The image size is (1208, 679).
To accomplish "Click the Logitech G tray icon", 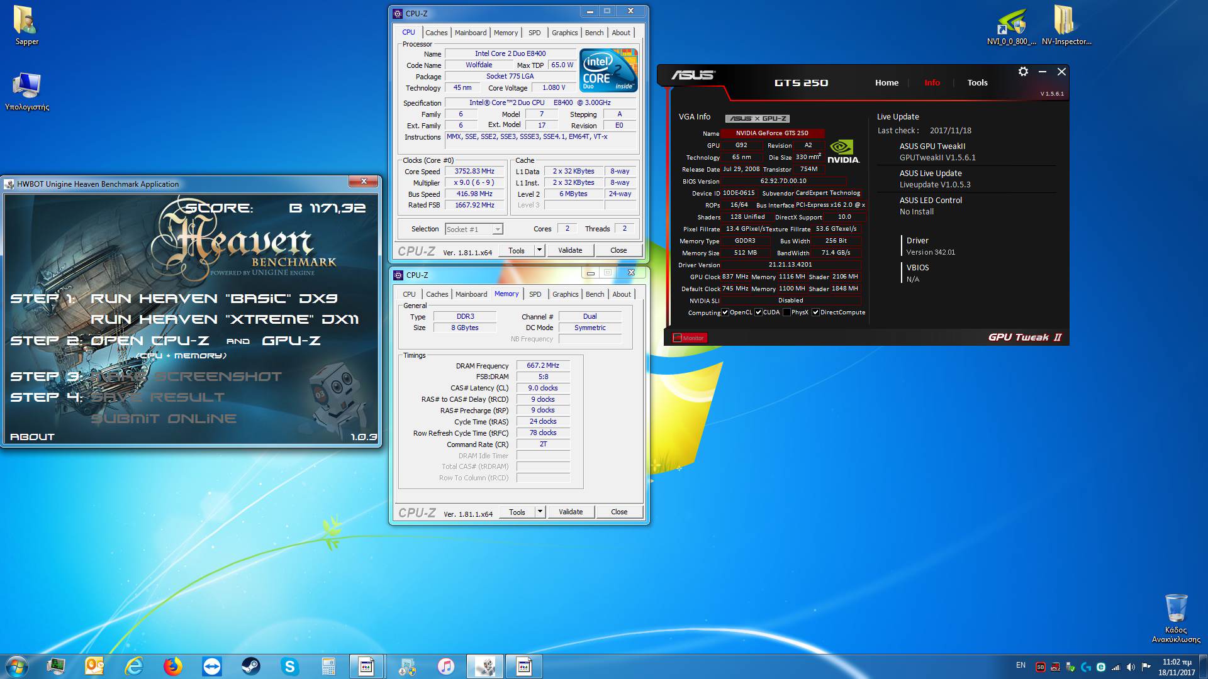I will point(1086,667).
